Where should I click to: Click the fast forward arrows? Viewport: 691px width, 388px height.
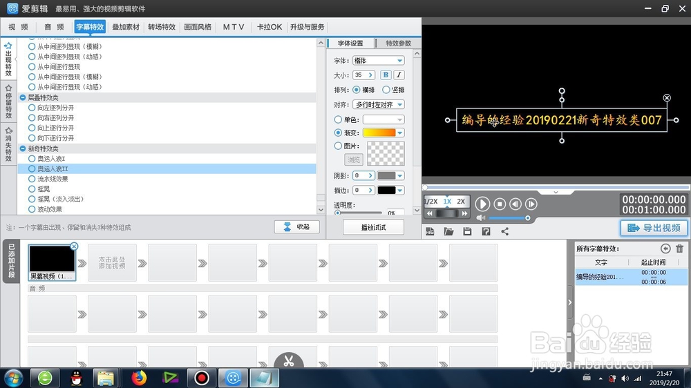pos(464,213)
